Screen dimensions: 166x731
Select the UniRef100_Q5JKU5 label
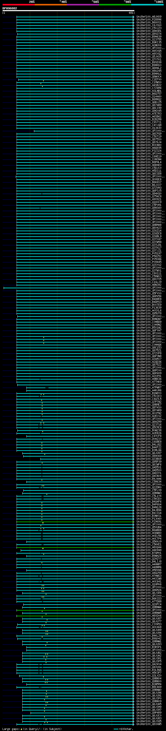click(x=149, y=57)
